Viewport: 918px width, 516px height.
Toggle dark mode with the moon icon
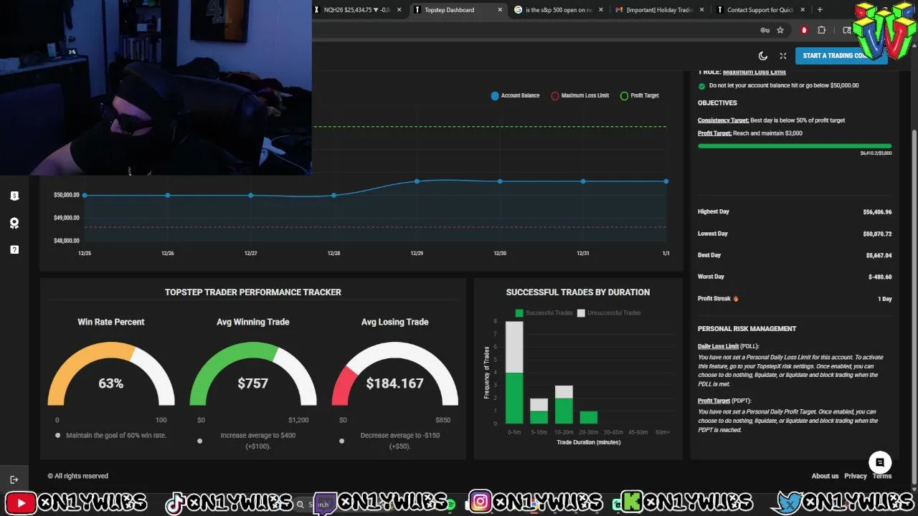point(763,56)
